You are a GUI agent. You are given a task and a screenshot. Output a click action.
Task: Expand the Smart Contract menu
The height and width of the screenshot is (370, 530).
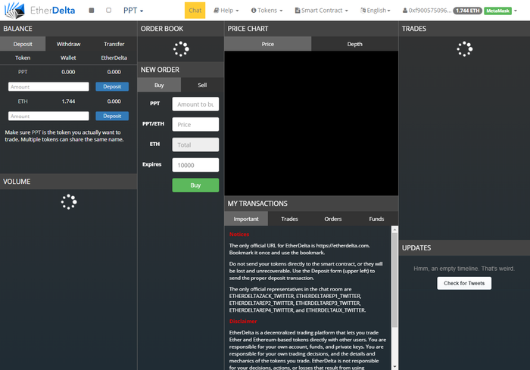click(x=322, y=11)
